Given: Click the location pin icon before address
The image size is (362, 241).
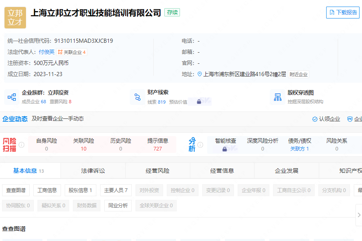Looking at the screenshot, I should tap(199, 74).
